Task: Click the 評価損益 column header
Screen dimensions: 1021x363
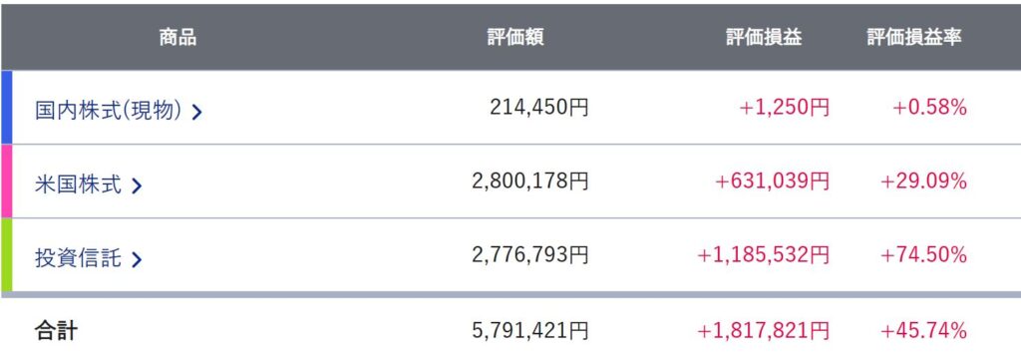Action: click(x=765, y=38)
